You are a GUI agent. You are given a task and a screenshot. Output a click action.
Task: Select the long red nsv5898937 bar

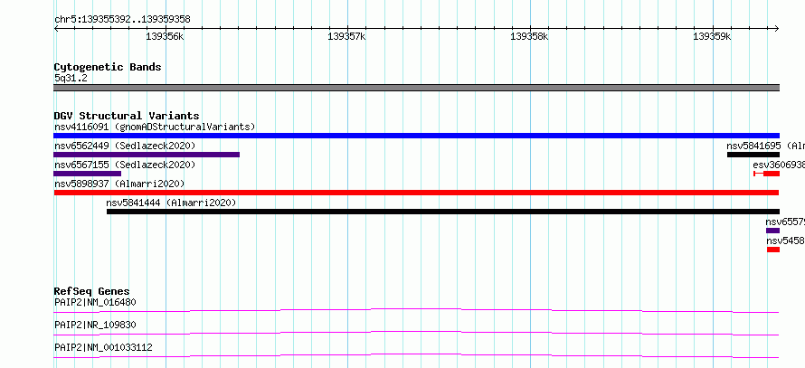click(x=416, y=193)
